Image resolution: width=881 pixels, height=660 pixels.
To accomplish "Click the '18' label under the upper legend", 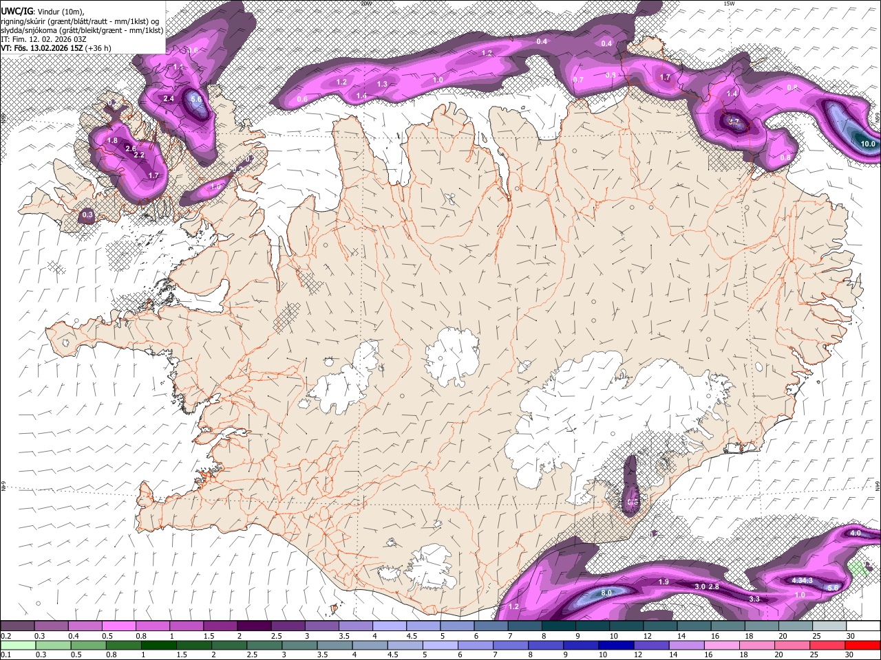I will pyautogui.click(x=750, y=636).
